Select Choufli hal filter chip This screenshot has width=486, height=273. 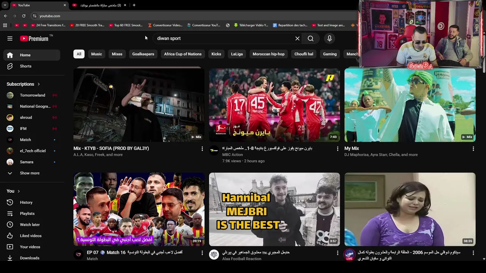(x=304, y=54)
